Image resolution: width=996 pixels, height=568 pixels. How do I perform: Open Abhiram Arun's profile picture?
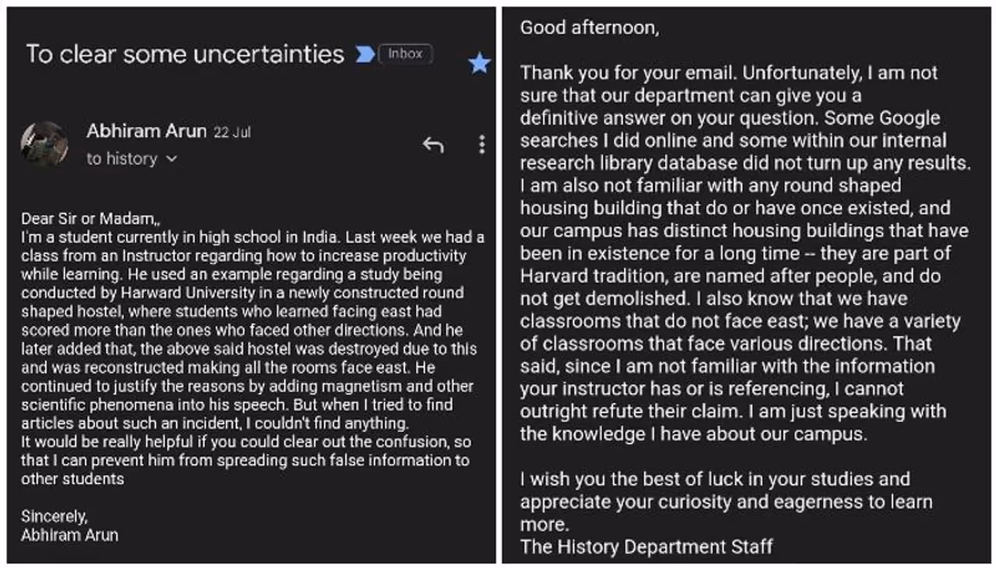(44, 145)
